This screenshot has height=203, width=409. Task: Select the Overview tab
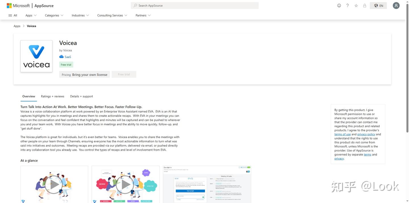click(29, 97)
